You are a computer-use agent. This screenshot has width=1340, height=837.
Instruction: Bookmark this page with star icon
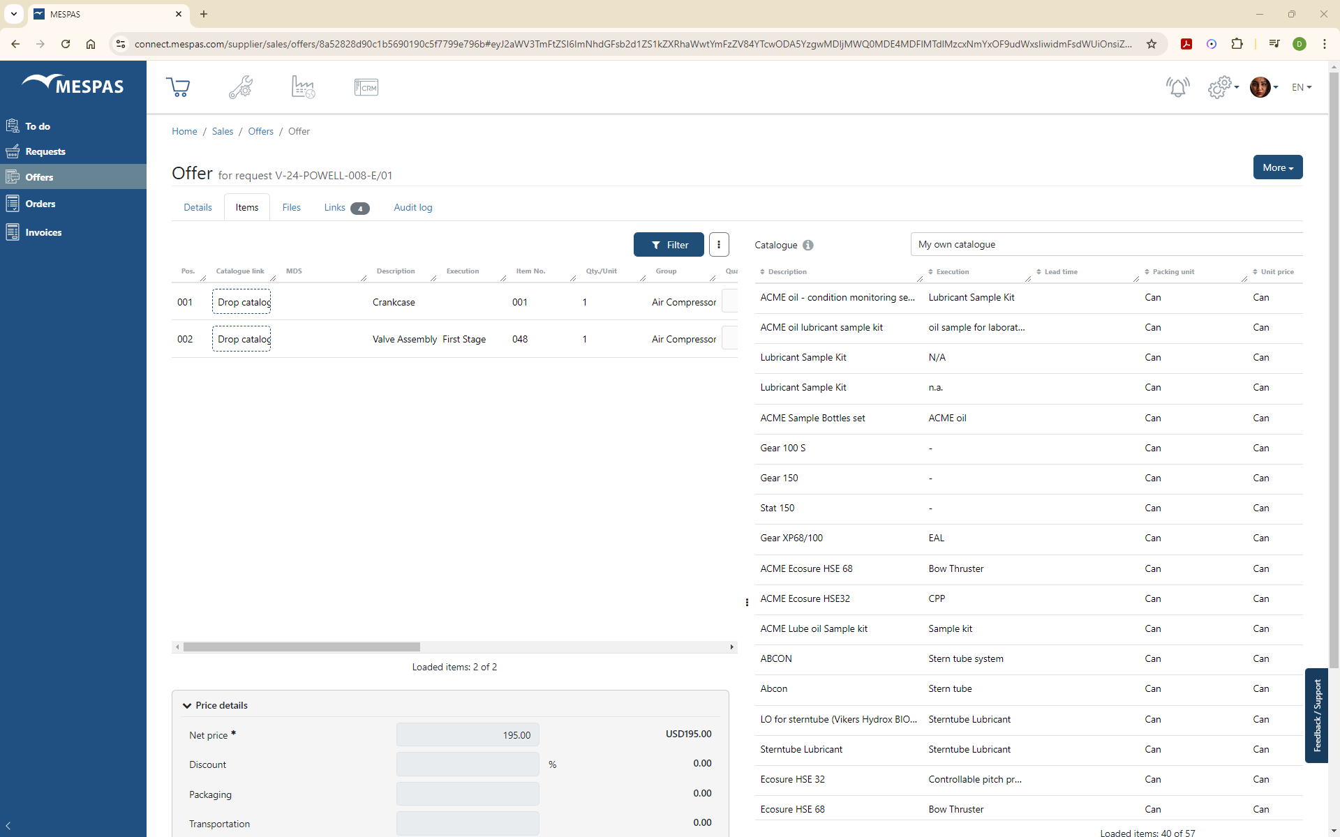click(1152, 44)
